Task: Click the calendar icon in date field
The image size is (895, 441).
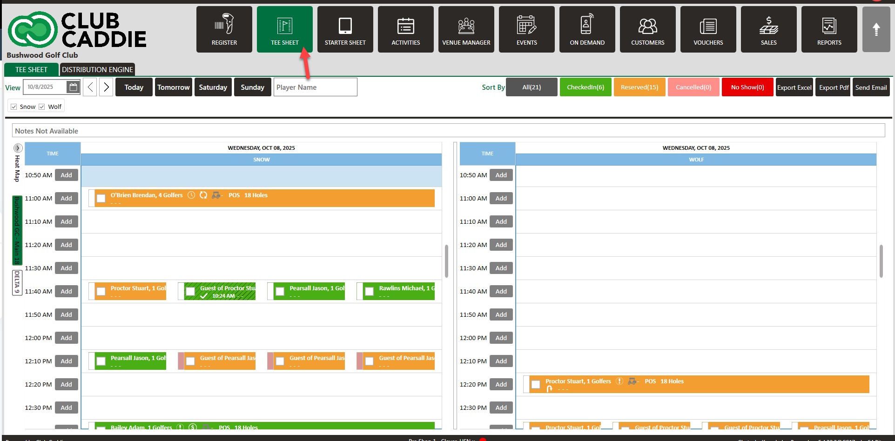Action: (73, 87)
